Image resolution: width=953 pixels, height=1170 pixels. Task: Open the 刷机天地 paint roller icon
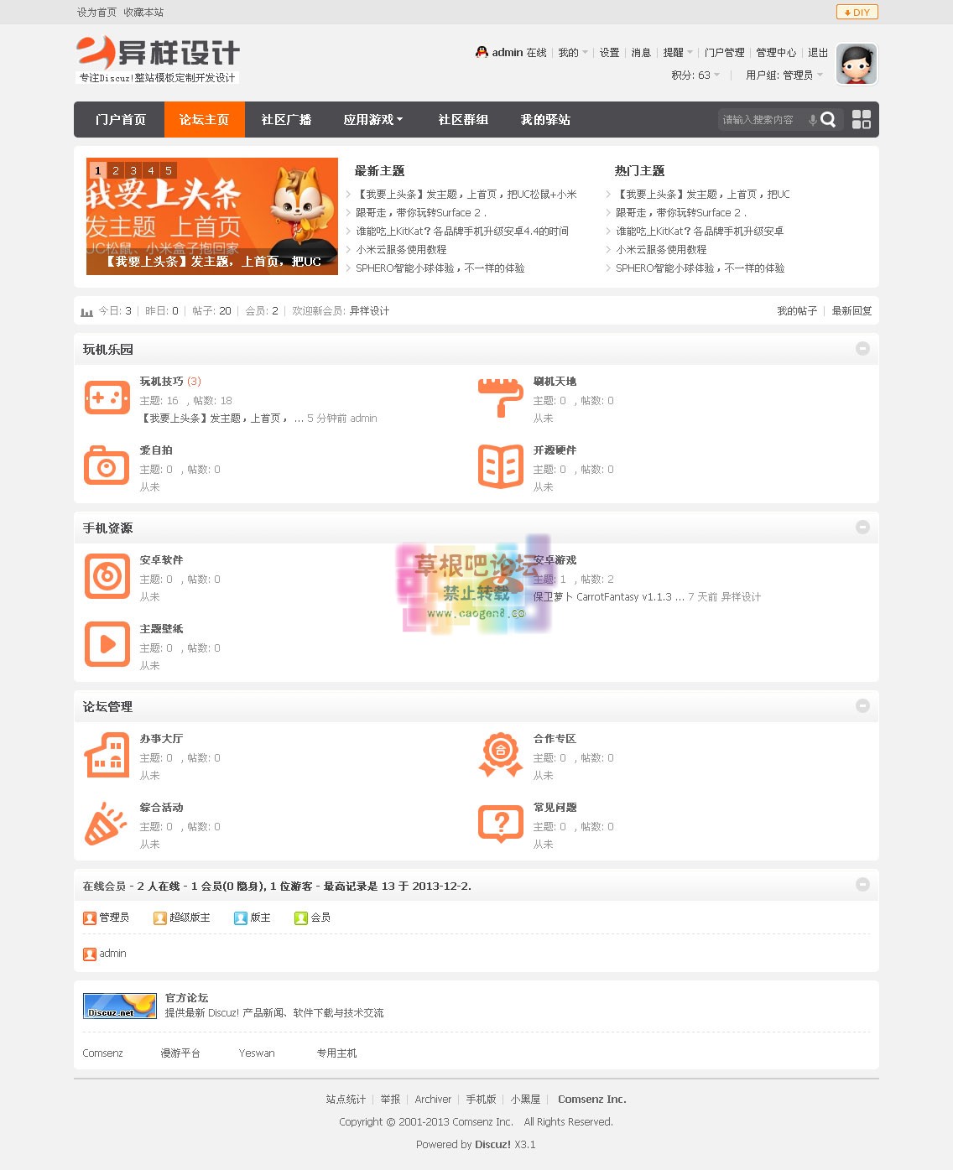point(500,398)
